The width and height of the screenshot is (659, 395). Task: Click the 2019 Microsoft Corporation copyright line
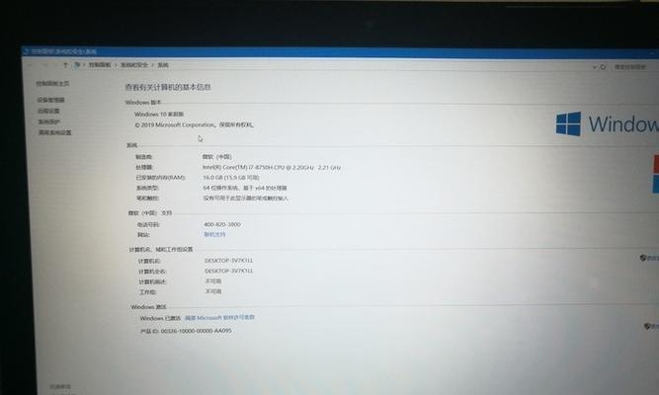tap(195, 125)
